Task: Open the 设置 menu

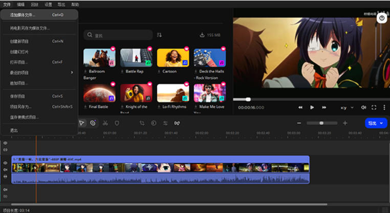Action: pyautogui.click(x=48, y=5)
